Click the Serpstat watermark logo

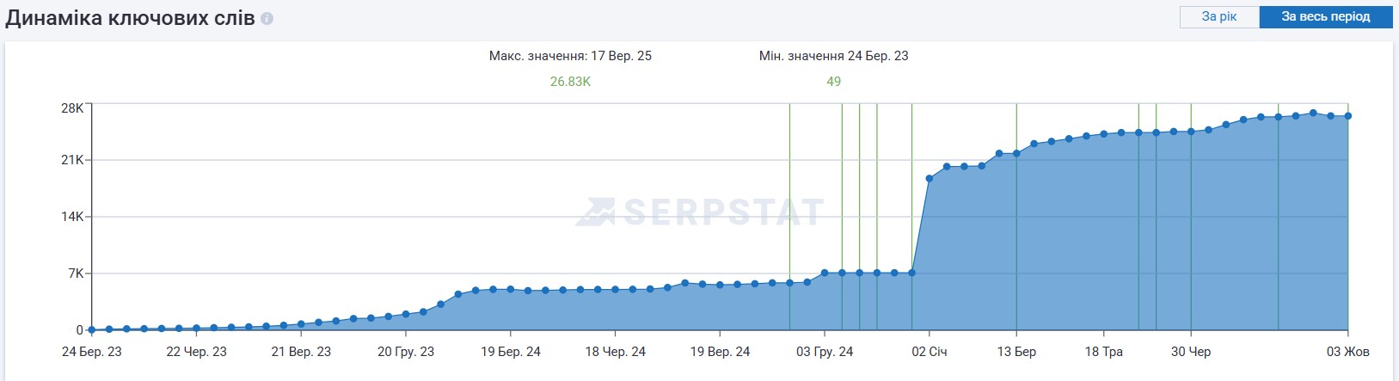click(x=699, y=212)
